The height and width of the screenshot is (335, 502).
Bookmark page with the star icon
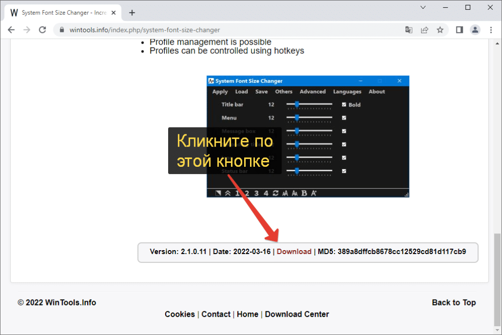tap(440, 30)
